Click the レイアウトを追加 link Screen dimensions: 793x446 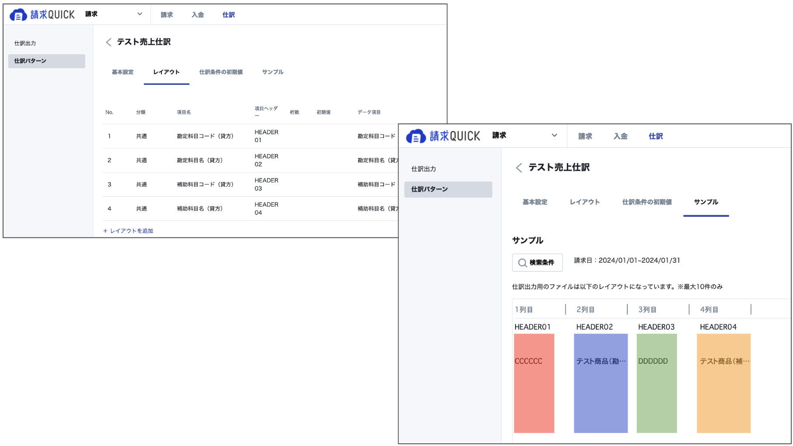click(128, 231)
